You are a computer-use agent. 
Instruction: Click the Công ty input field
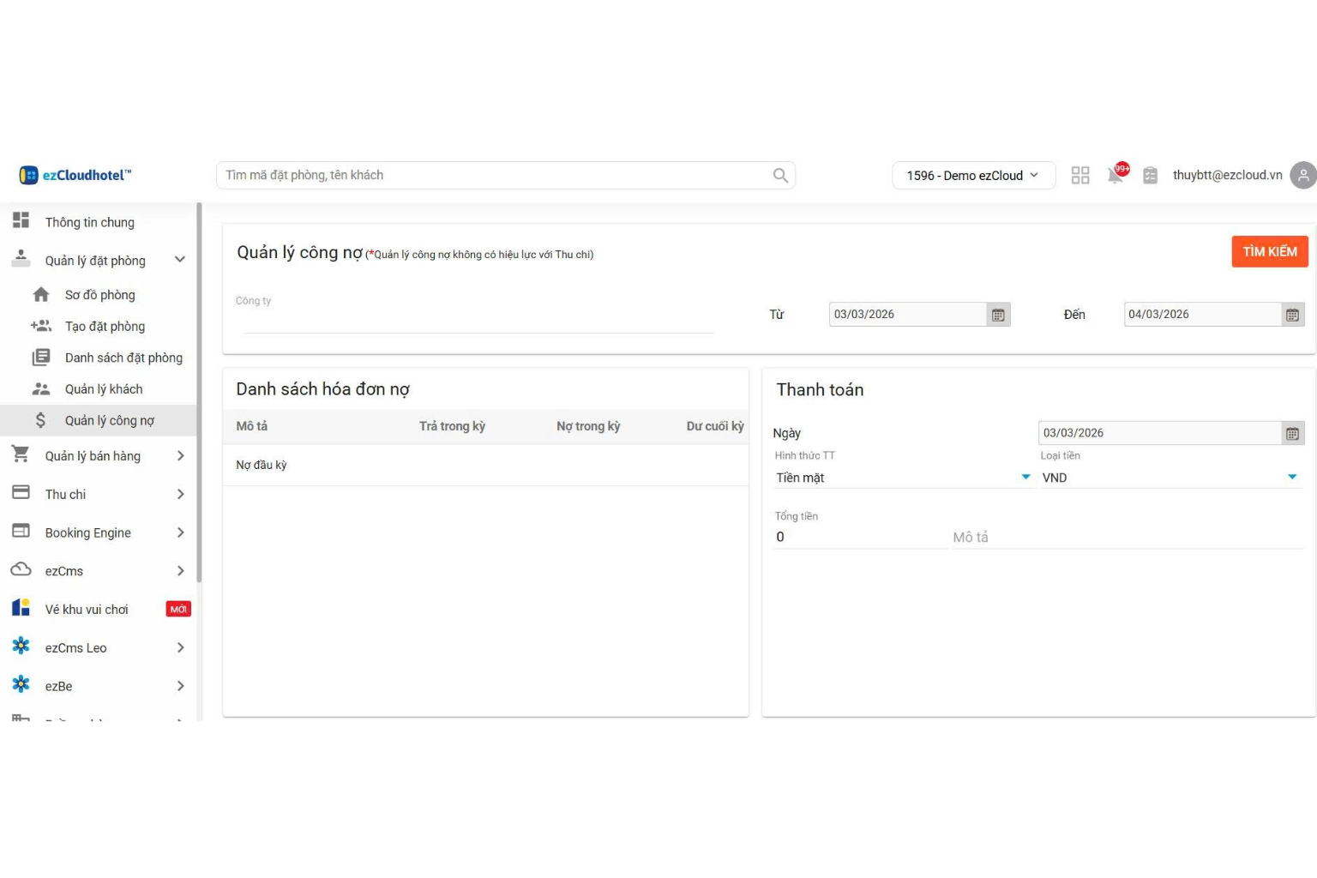pyautogui.click(x=477, y=322)
